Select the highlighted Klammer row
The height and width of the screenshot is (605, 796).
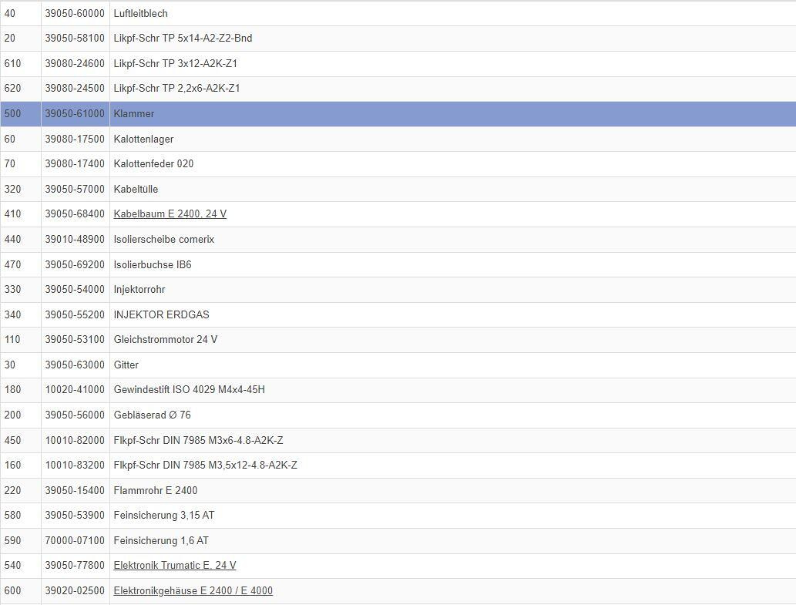(134, 114)
